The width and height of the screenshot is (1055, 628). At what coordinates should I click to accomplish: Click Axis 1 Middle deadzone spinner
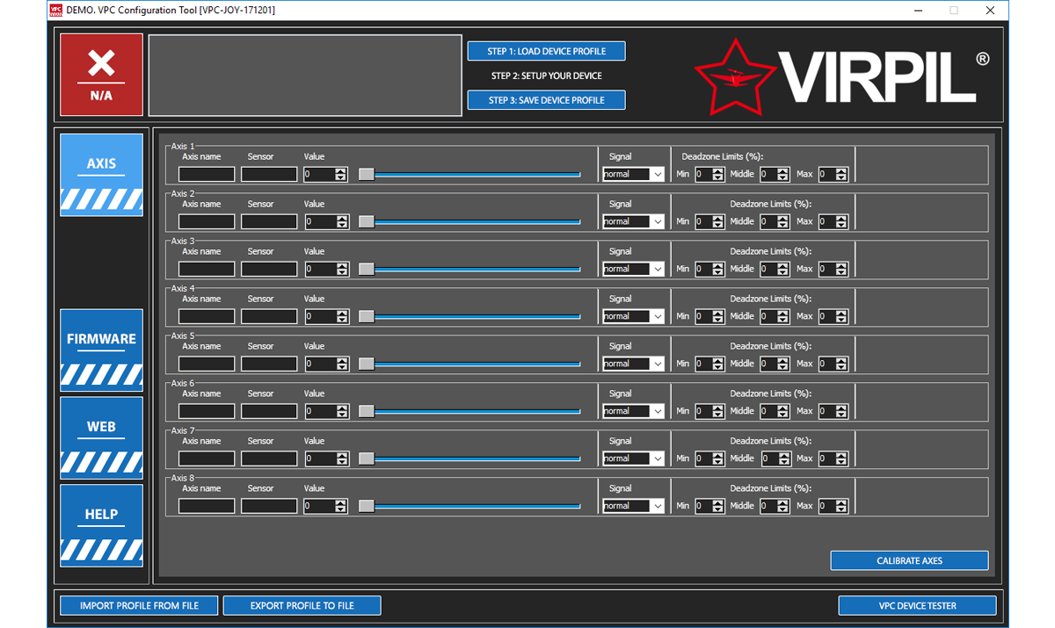[775, 174]
